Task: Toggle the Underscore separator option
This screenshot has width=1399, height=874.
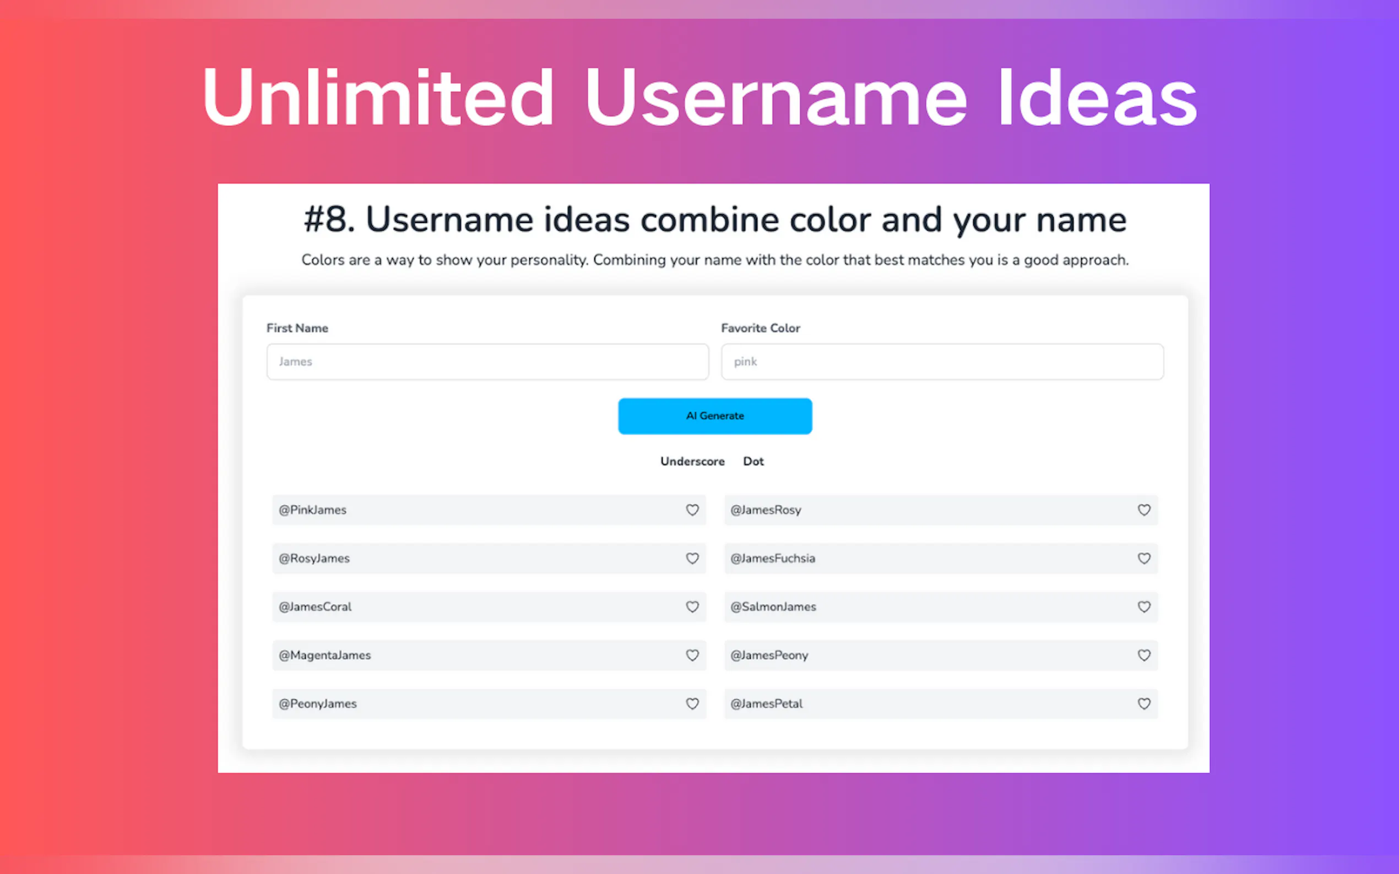Action: tap(692, 461)
